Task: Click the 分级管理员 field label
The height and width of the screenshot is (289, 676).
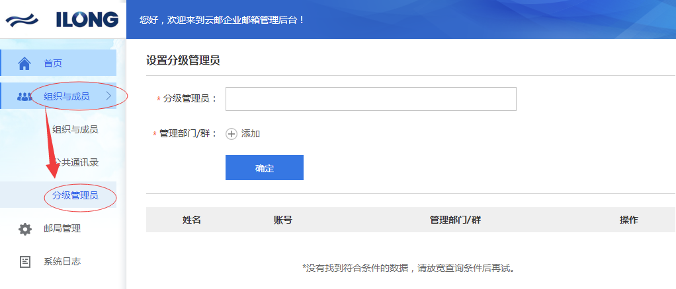Action: 190,99
